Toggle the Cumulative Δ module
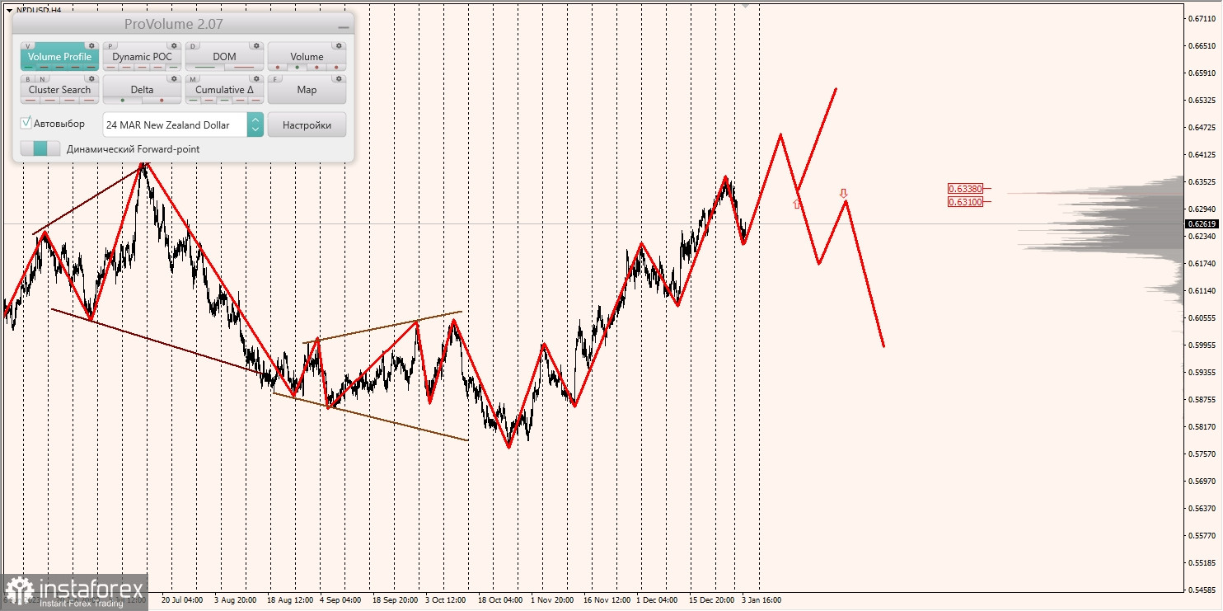 point(224,90)
